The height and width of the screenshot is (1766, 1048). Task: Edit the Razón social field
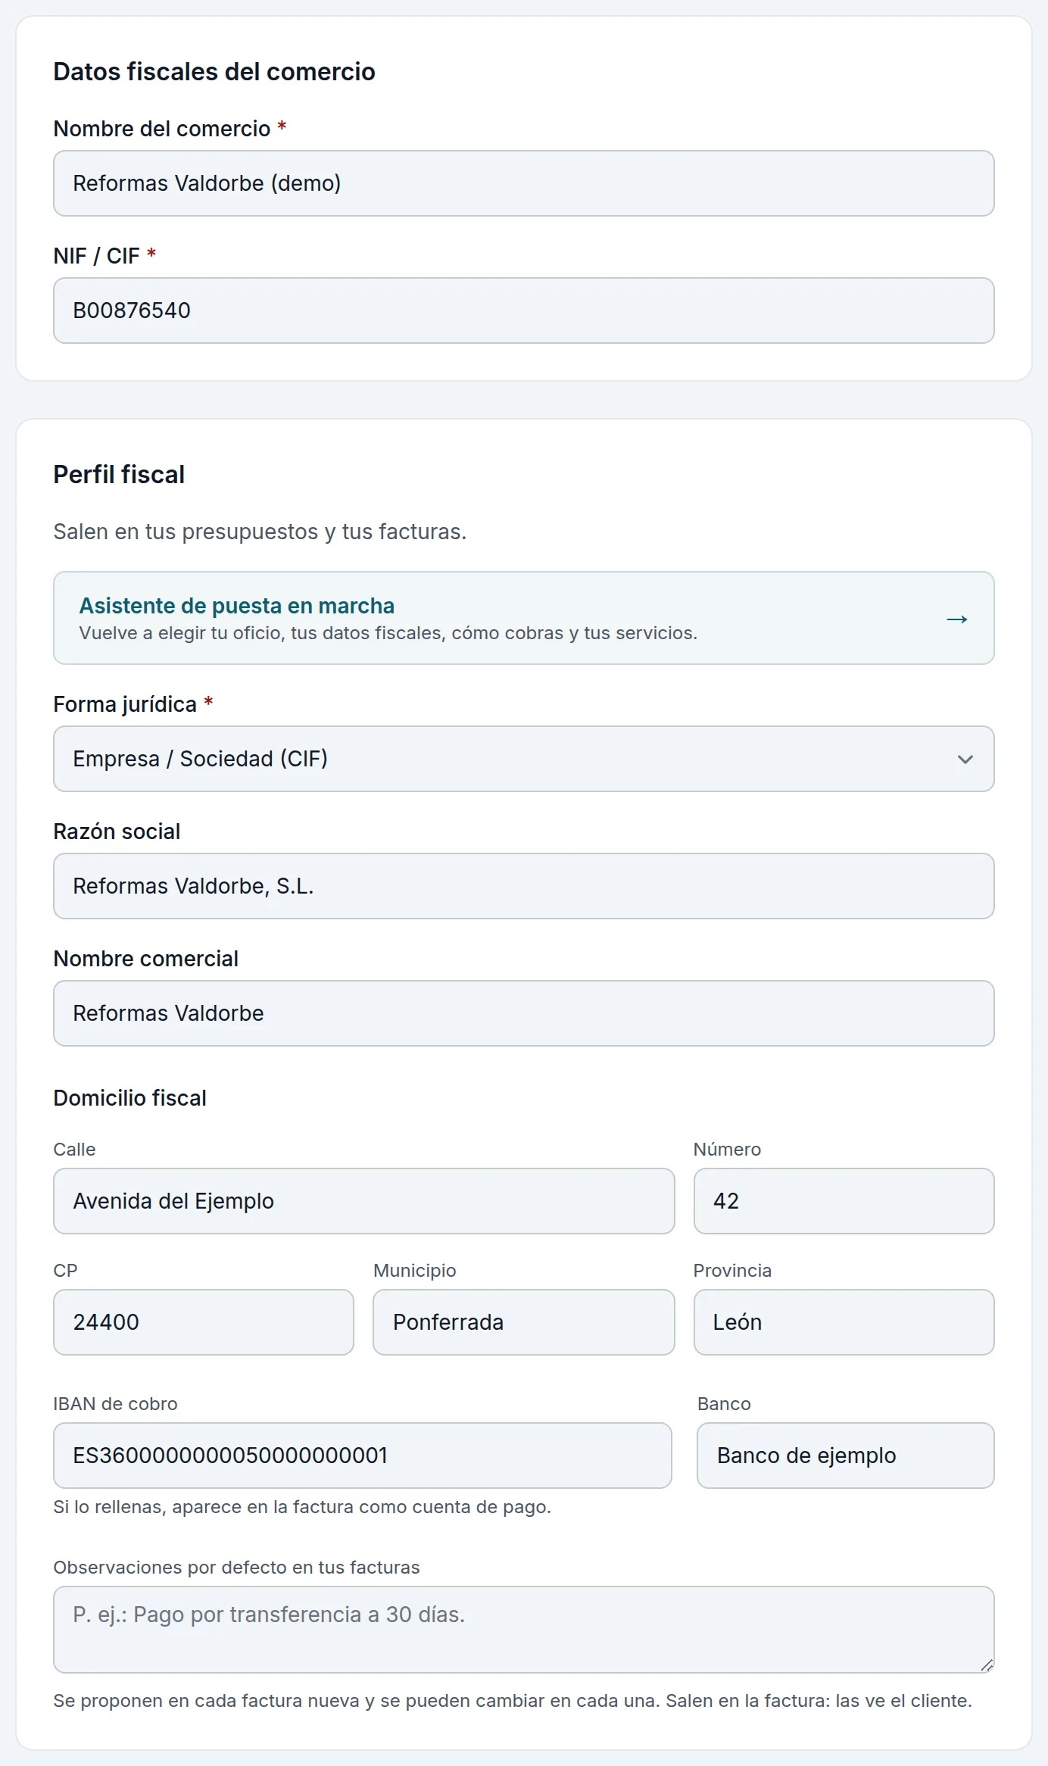coord(524,886)
